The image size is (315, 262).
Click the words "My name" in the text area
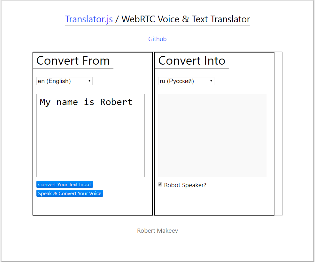pyautogui.click(x=59, y=102)
